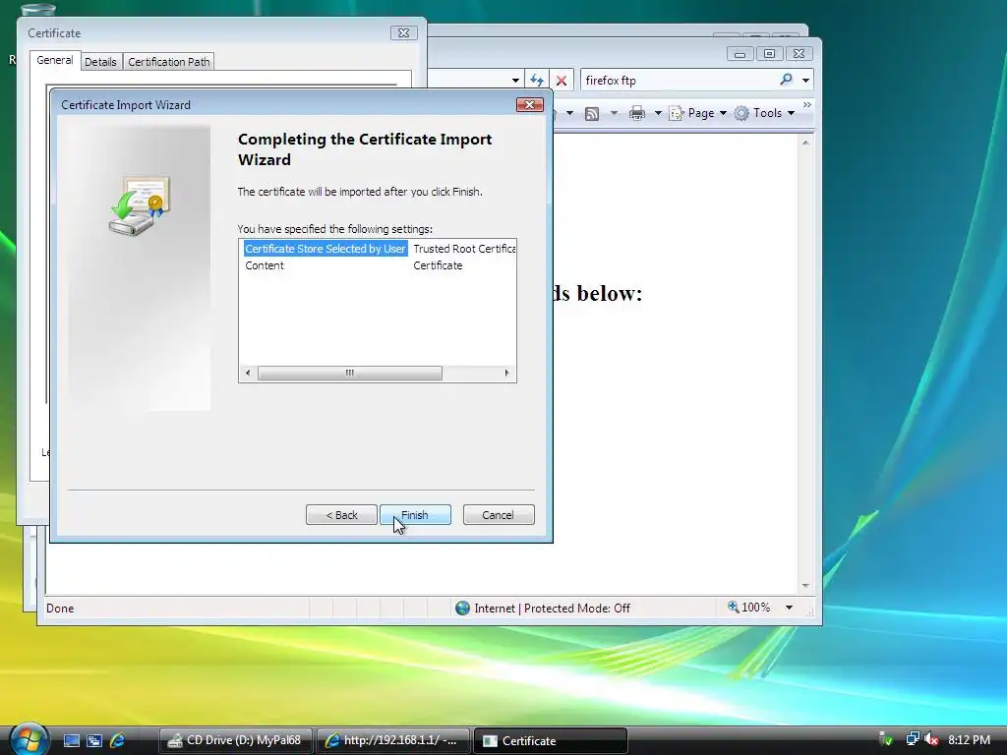Refresh the page in Internet Explorer
Viewport: 1007px width, 755px height.
[x=536, y=81]
